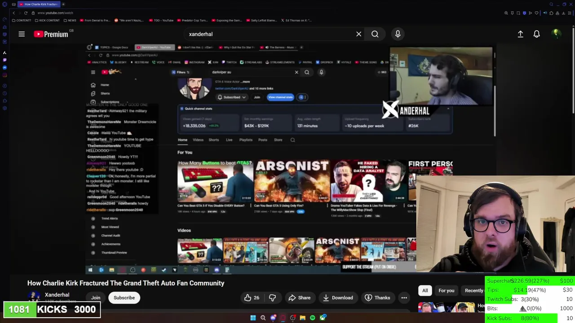
Task: Select the All filter chip
Action: (425, 291)
